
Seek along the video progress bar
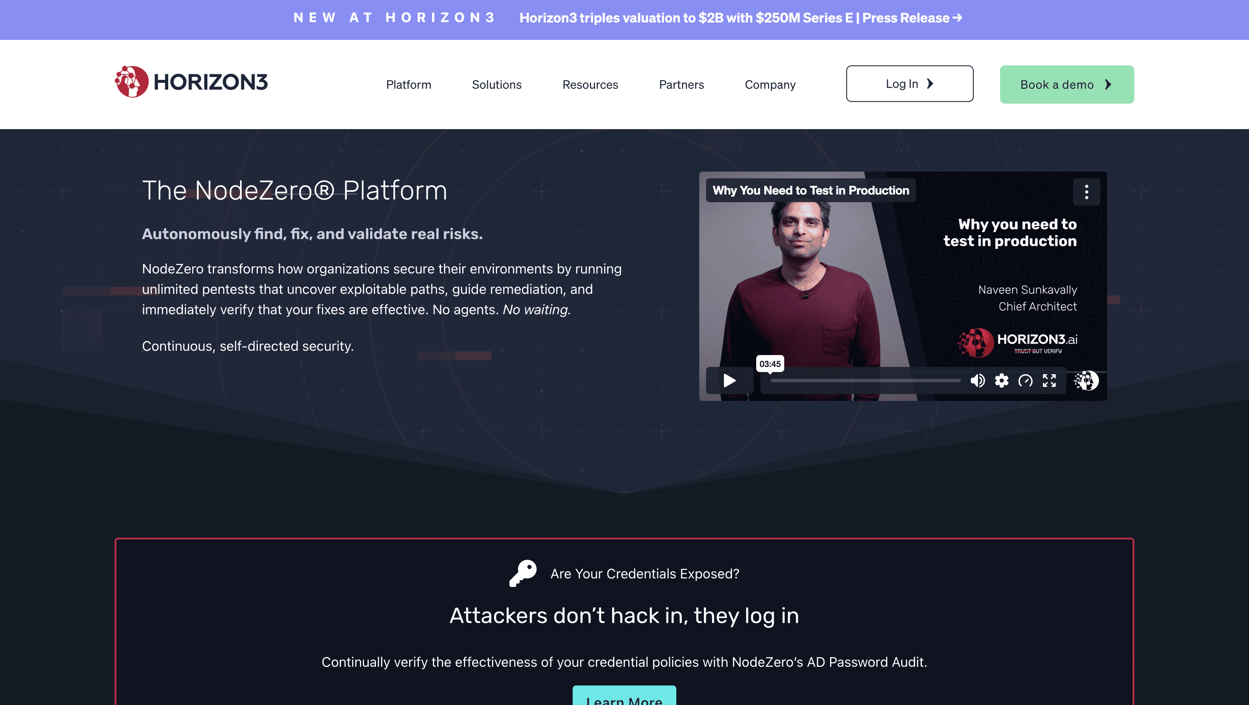click(x=865, y=381)
